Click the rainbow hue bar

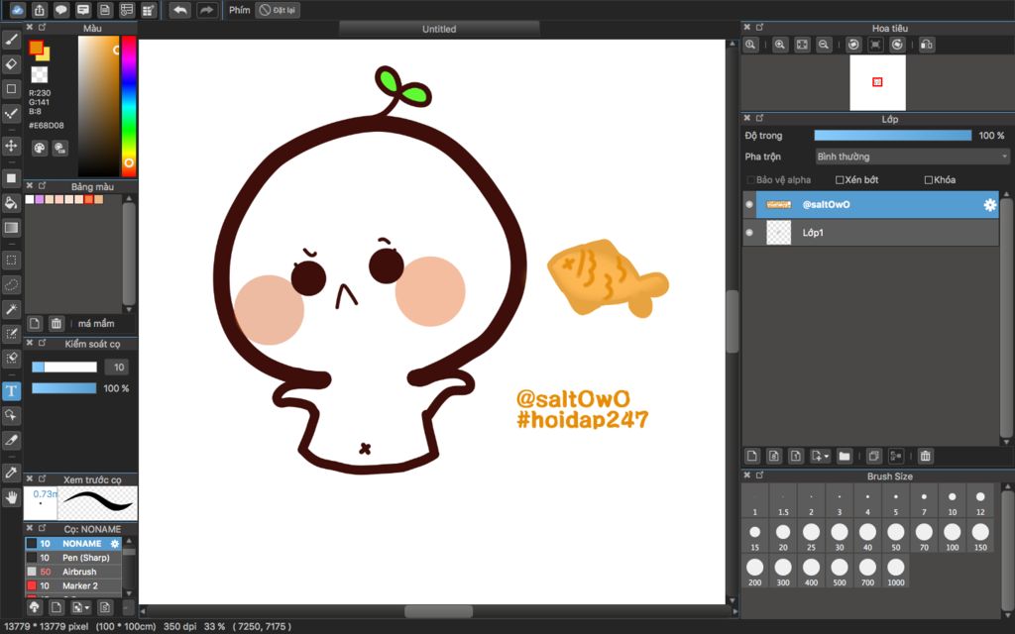129,106
